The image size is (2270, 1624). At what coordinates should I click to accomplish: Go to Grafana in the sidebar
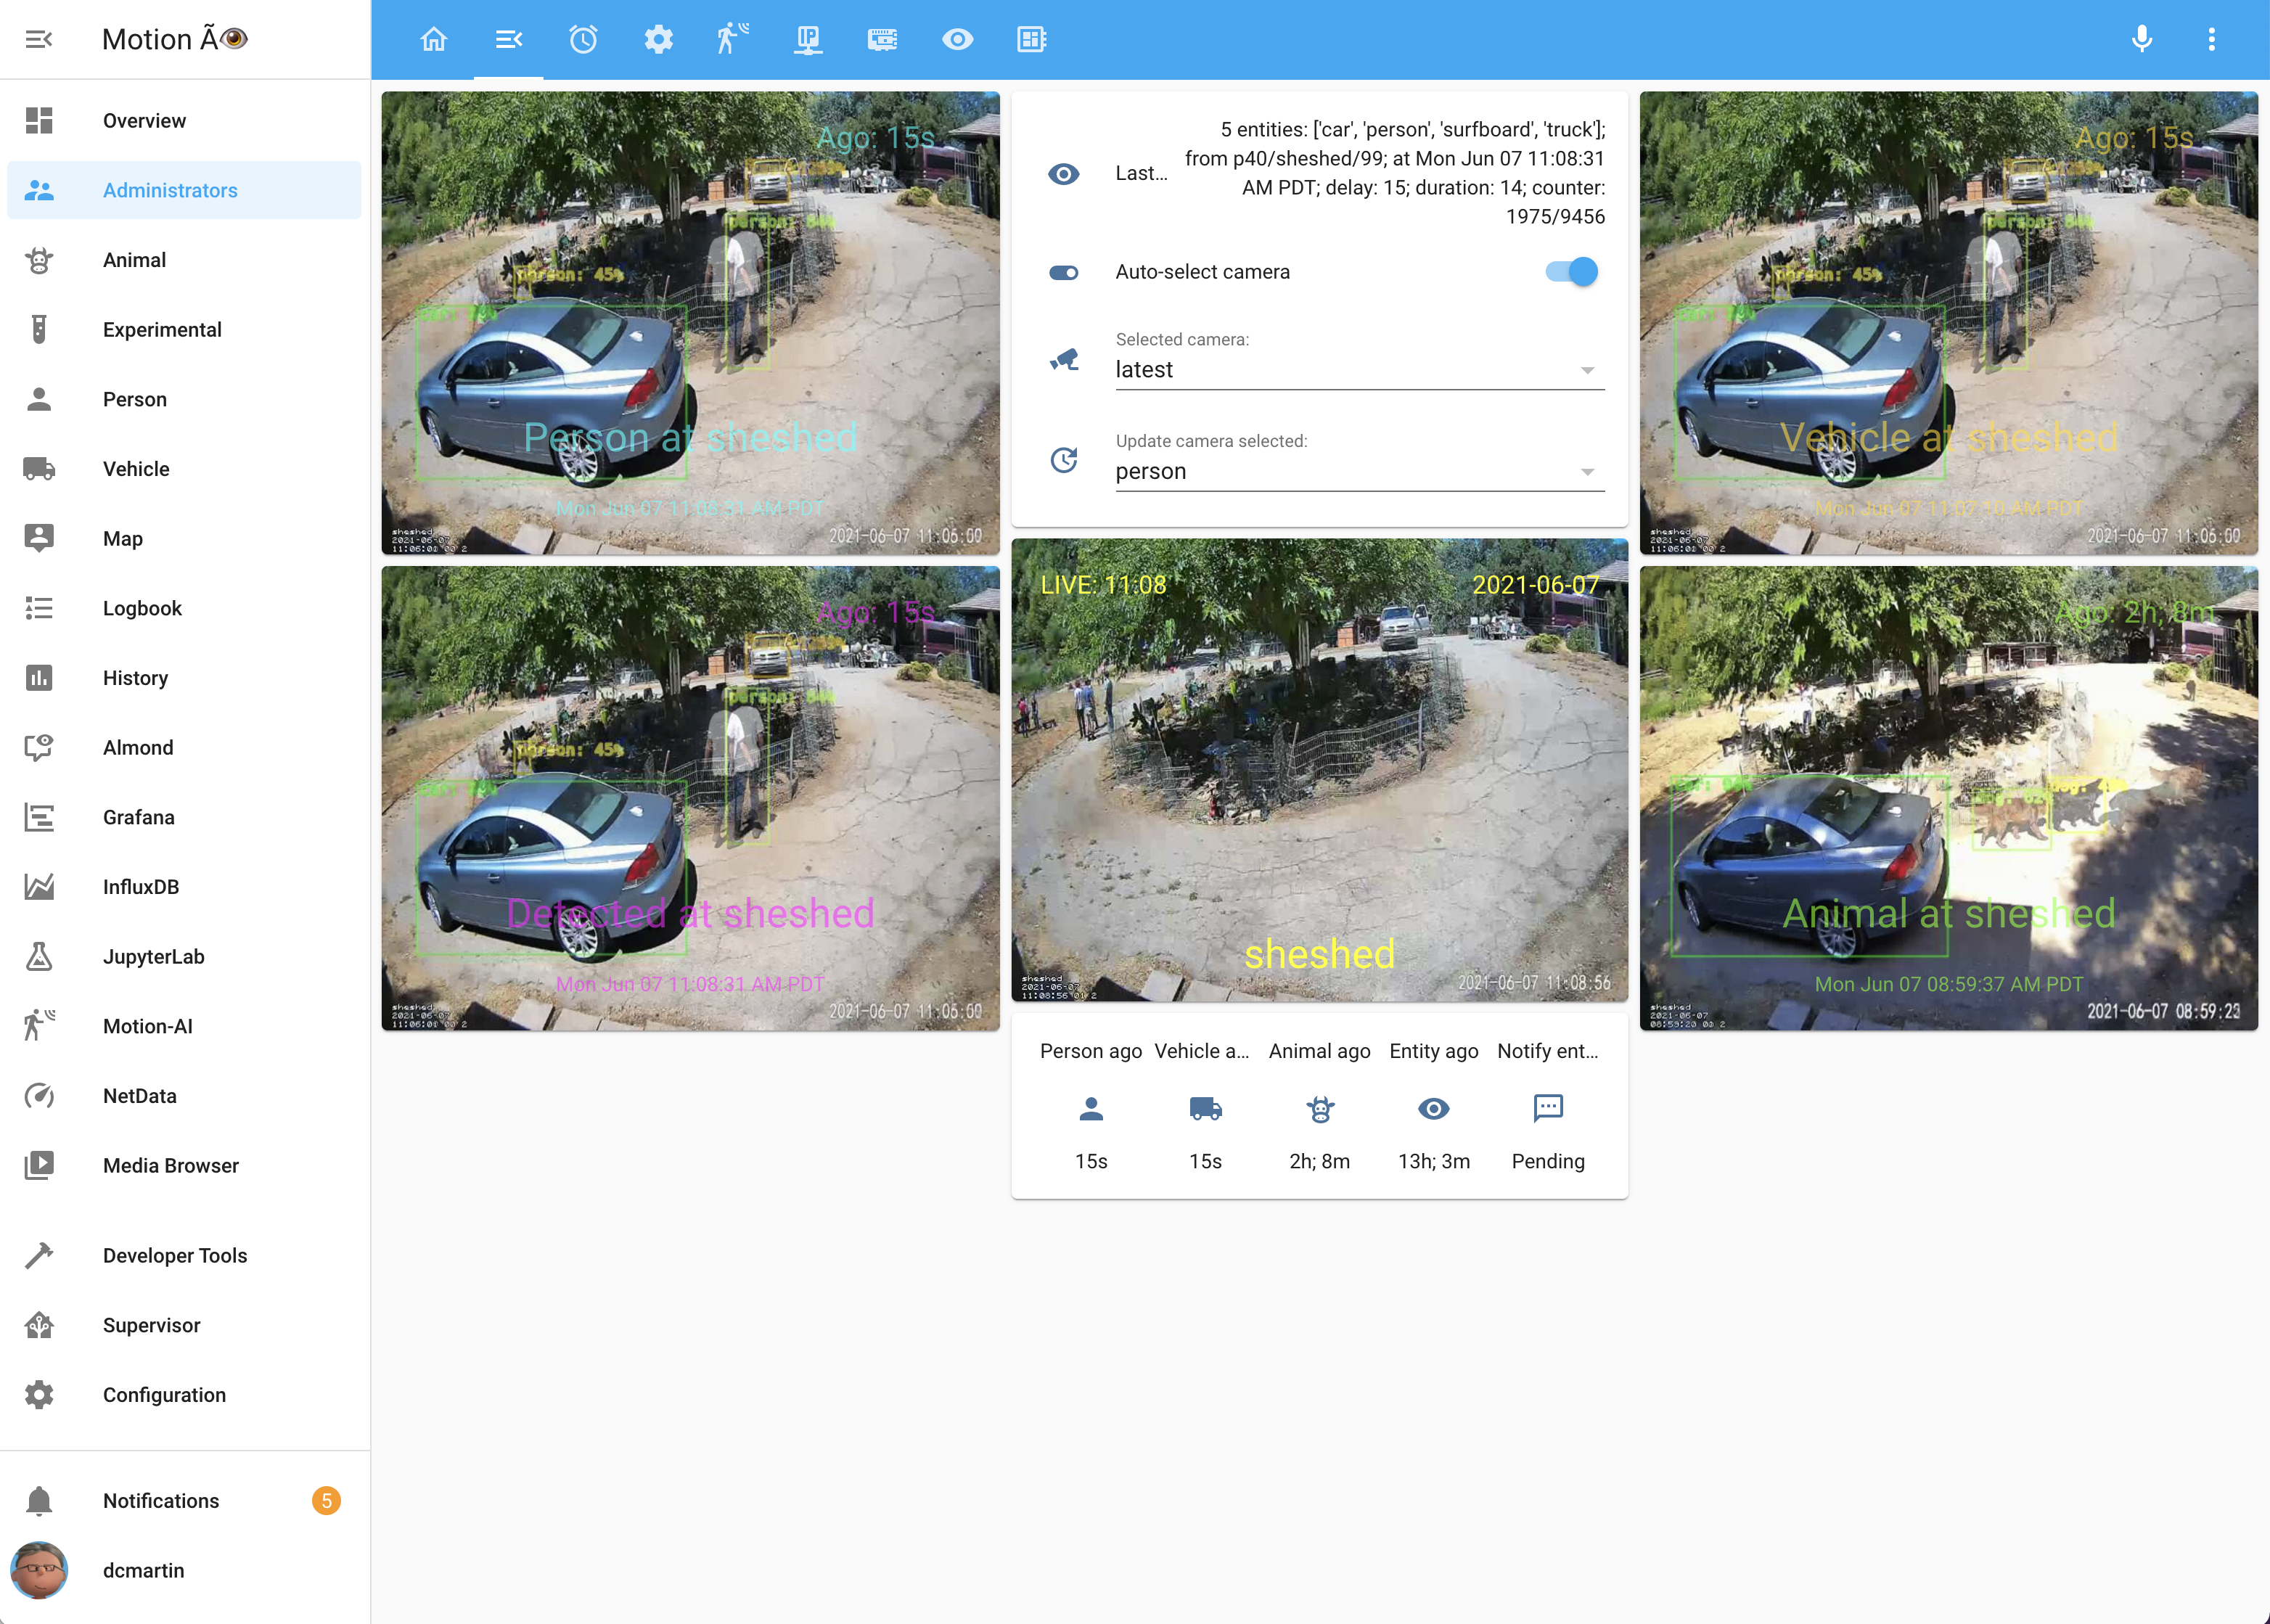click(138, 817)
